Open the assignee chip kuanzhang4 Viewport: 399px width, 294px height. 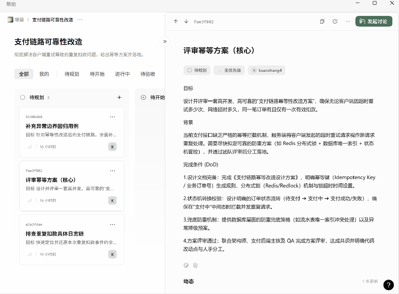point(267,70)
